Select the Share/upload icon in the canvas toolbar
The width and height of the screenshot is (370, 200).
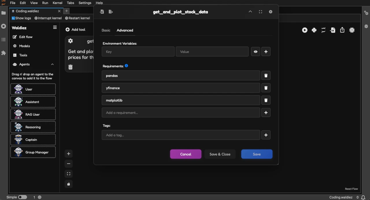click(342, 30)
